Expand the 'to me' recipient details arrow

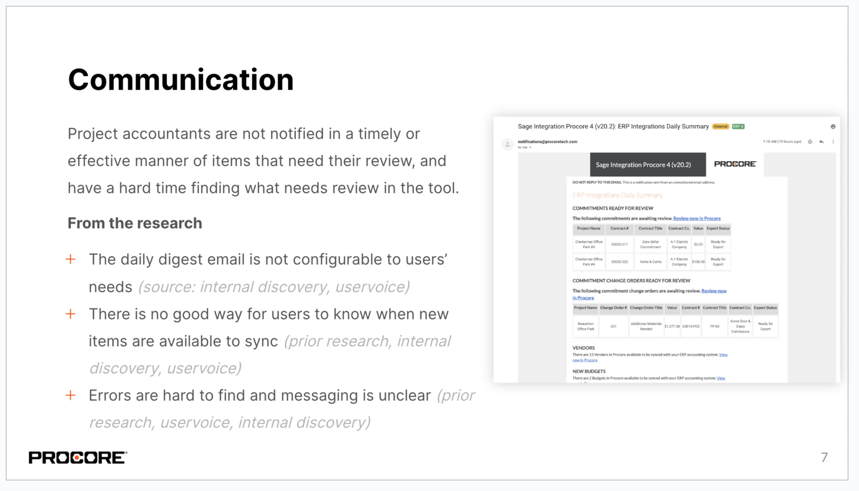point(530,147)
